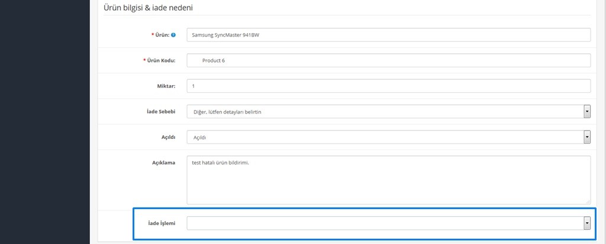Image resolution: width=606 pixels, height=244 pixels.
Task: Expand the empty İade İşlemi dropdown
Action: tap(385, 223)
